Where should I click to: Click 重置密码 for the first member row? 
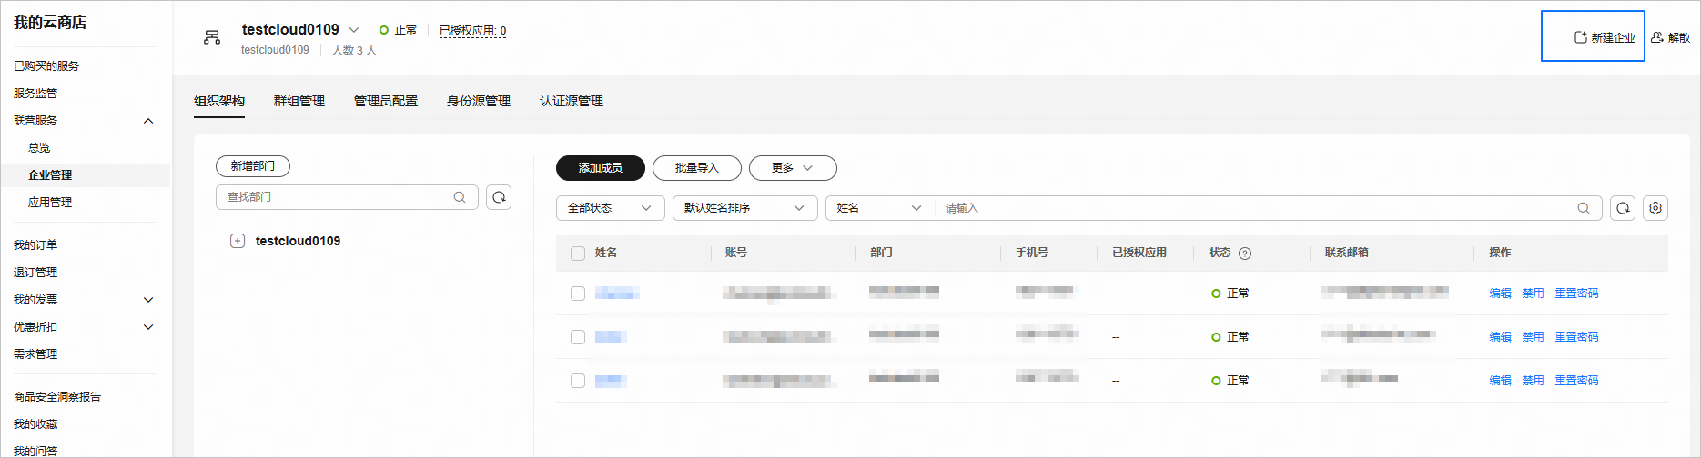tap(1576, 294)
